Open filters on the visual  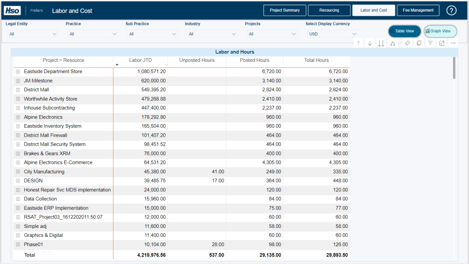pyautogui.click(x=430, y=43)
